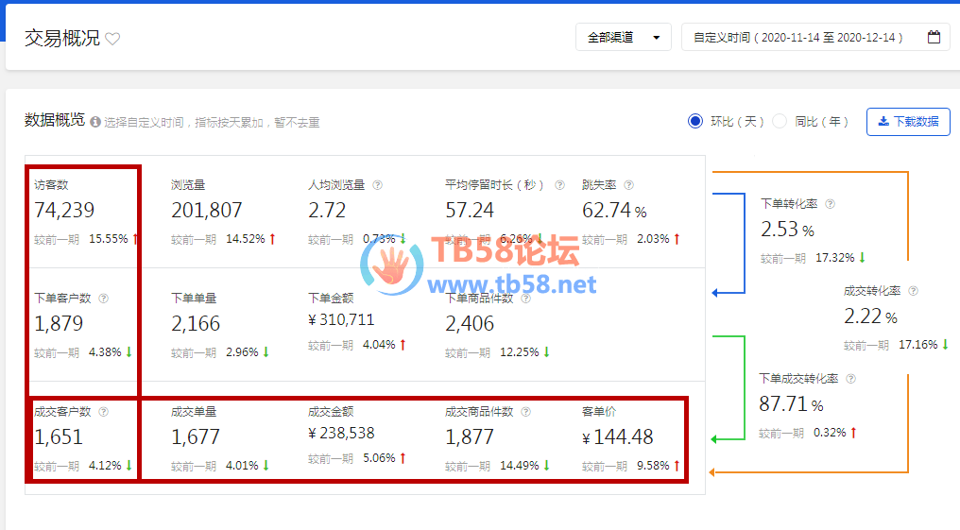The width and height of the screenshot is (960, 530).
Task: Open the calendar icon in date field
Action: pos(934,38)
